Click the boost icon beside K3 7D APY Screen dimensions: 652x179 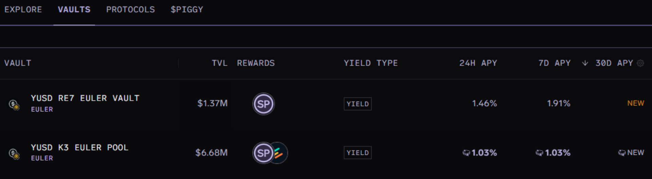click(x=539, y=153)
